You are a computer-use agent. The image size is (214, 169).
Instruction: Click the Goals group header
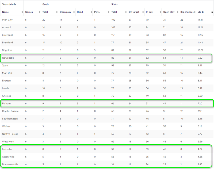click(45, 4)
